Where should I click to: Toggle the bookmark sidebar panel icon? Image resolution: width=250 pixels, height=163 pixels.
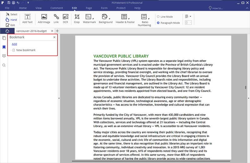4,47
